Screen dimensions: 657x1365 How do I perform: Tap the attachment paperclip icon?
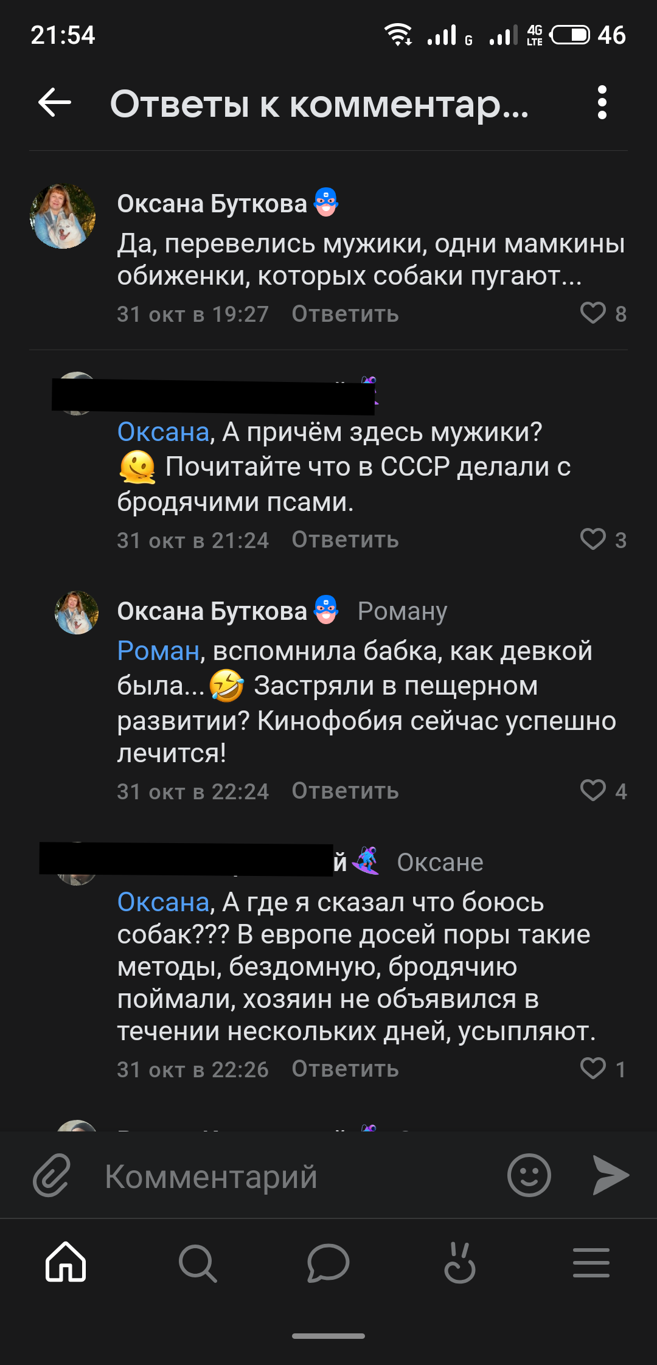52,1175
